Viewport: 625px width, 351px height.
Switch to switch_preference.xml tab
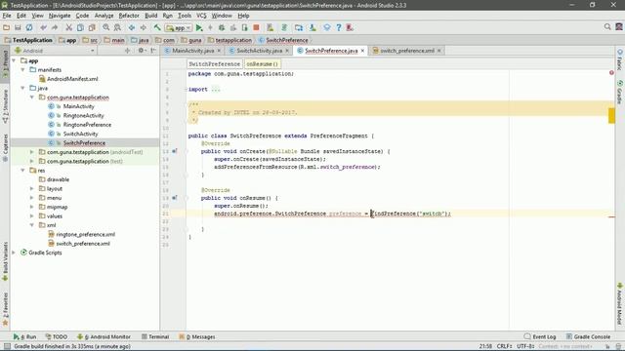coord(407,51)
